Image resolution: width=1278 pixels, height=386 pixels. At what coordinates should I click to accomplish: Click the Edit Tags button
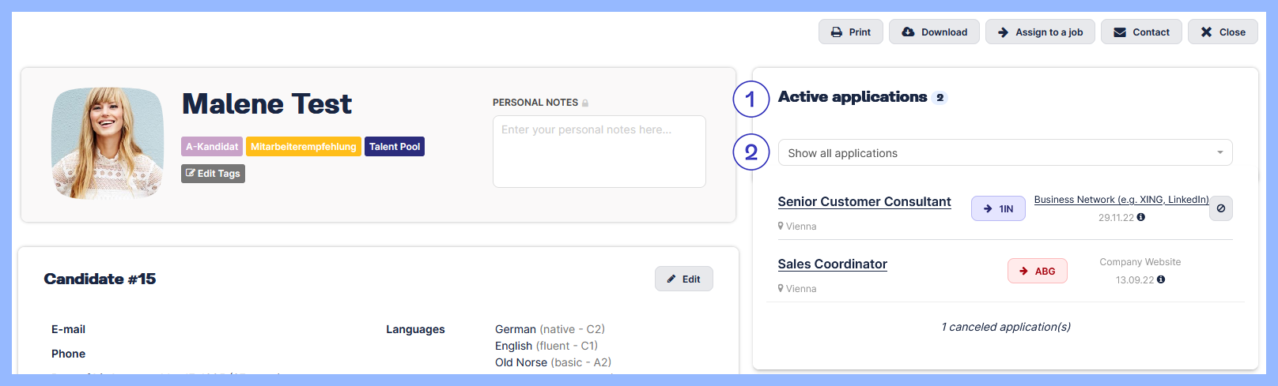click(x=213, y=174)
